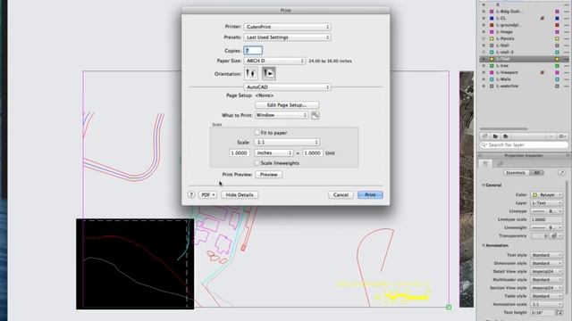Open the Printer dropdown (CutenPrint)
The width and height of the screenshot is (572, 321).
coord(287,27)
